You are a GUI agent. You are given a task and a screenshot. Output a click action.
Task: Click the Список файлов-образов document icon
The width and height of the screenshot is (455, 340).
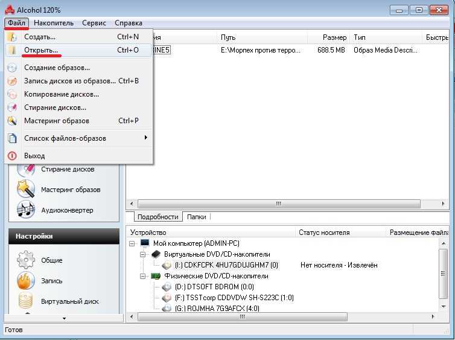12,138
